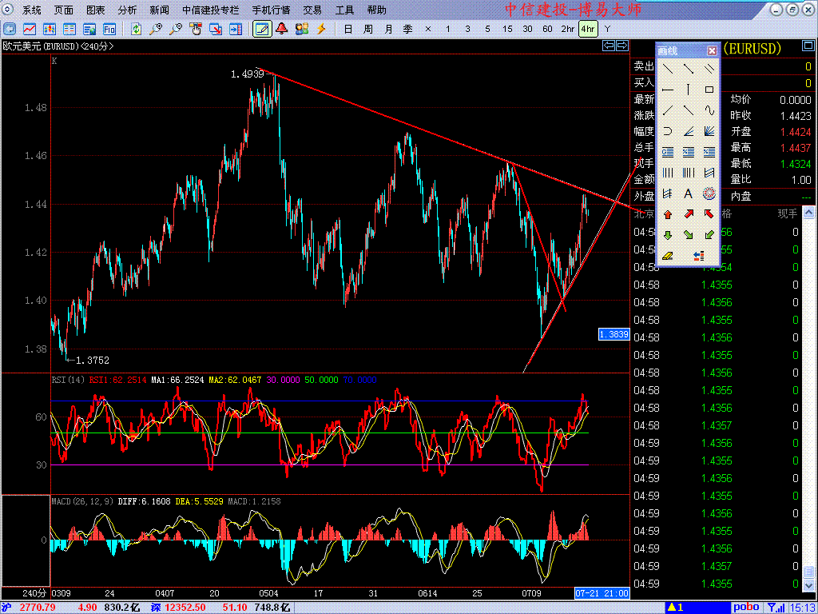818x614 pixels.
Task: Select the circular dial drawing tool
Action: coord(709,193)
